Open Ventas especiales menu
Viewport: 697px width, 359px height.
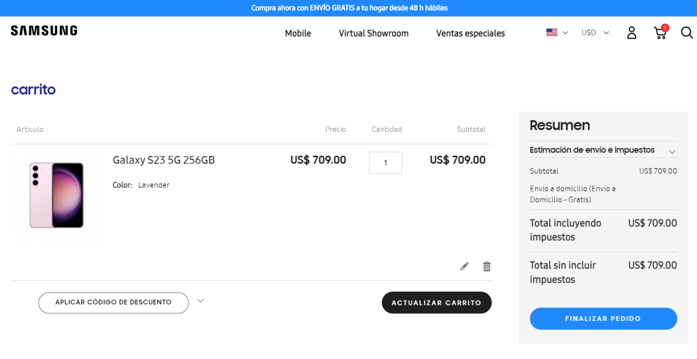coord(470,33)
